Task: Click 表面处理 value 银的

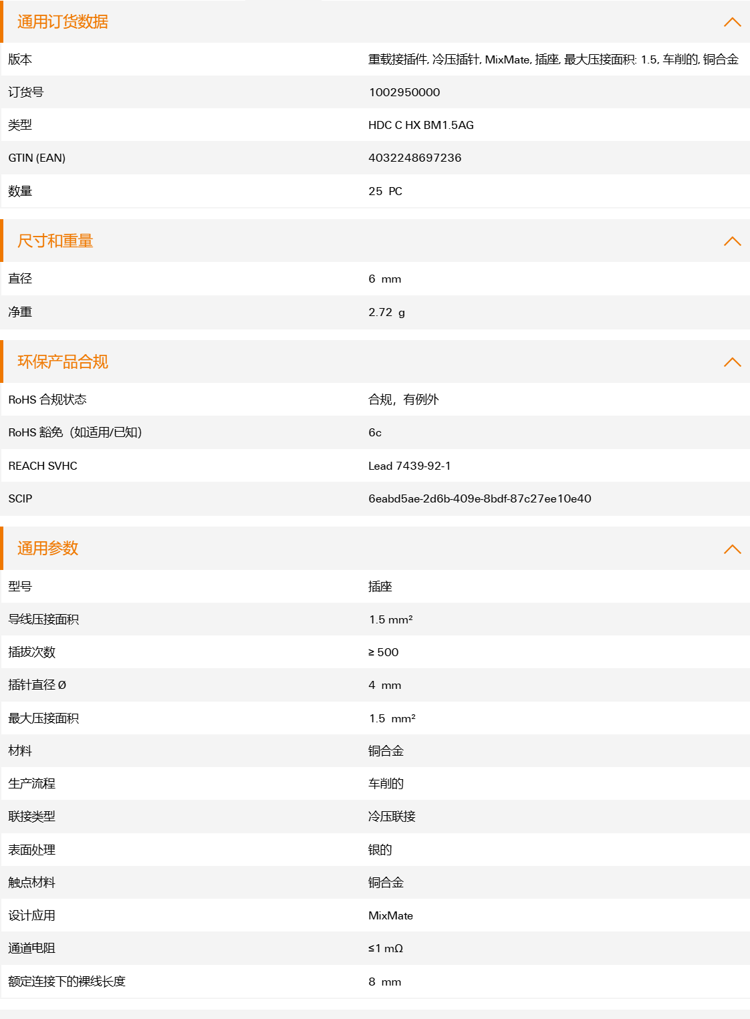Action: (380, 850)
